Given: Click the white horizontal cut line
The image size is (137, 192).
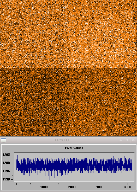Looking at the screenshot, I should (x=68, y=43).
